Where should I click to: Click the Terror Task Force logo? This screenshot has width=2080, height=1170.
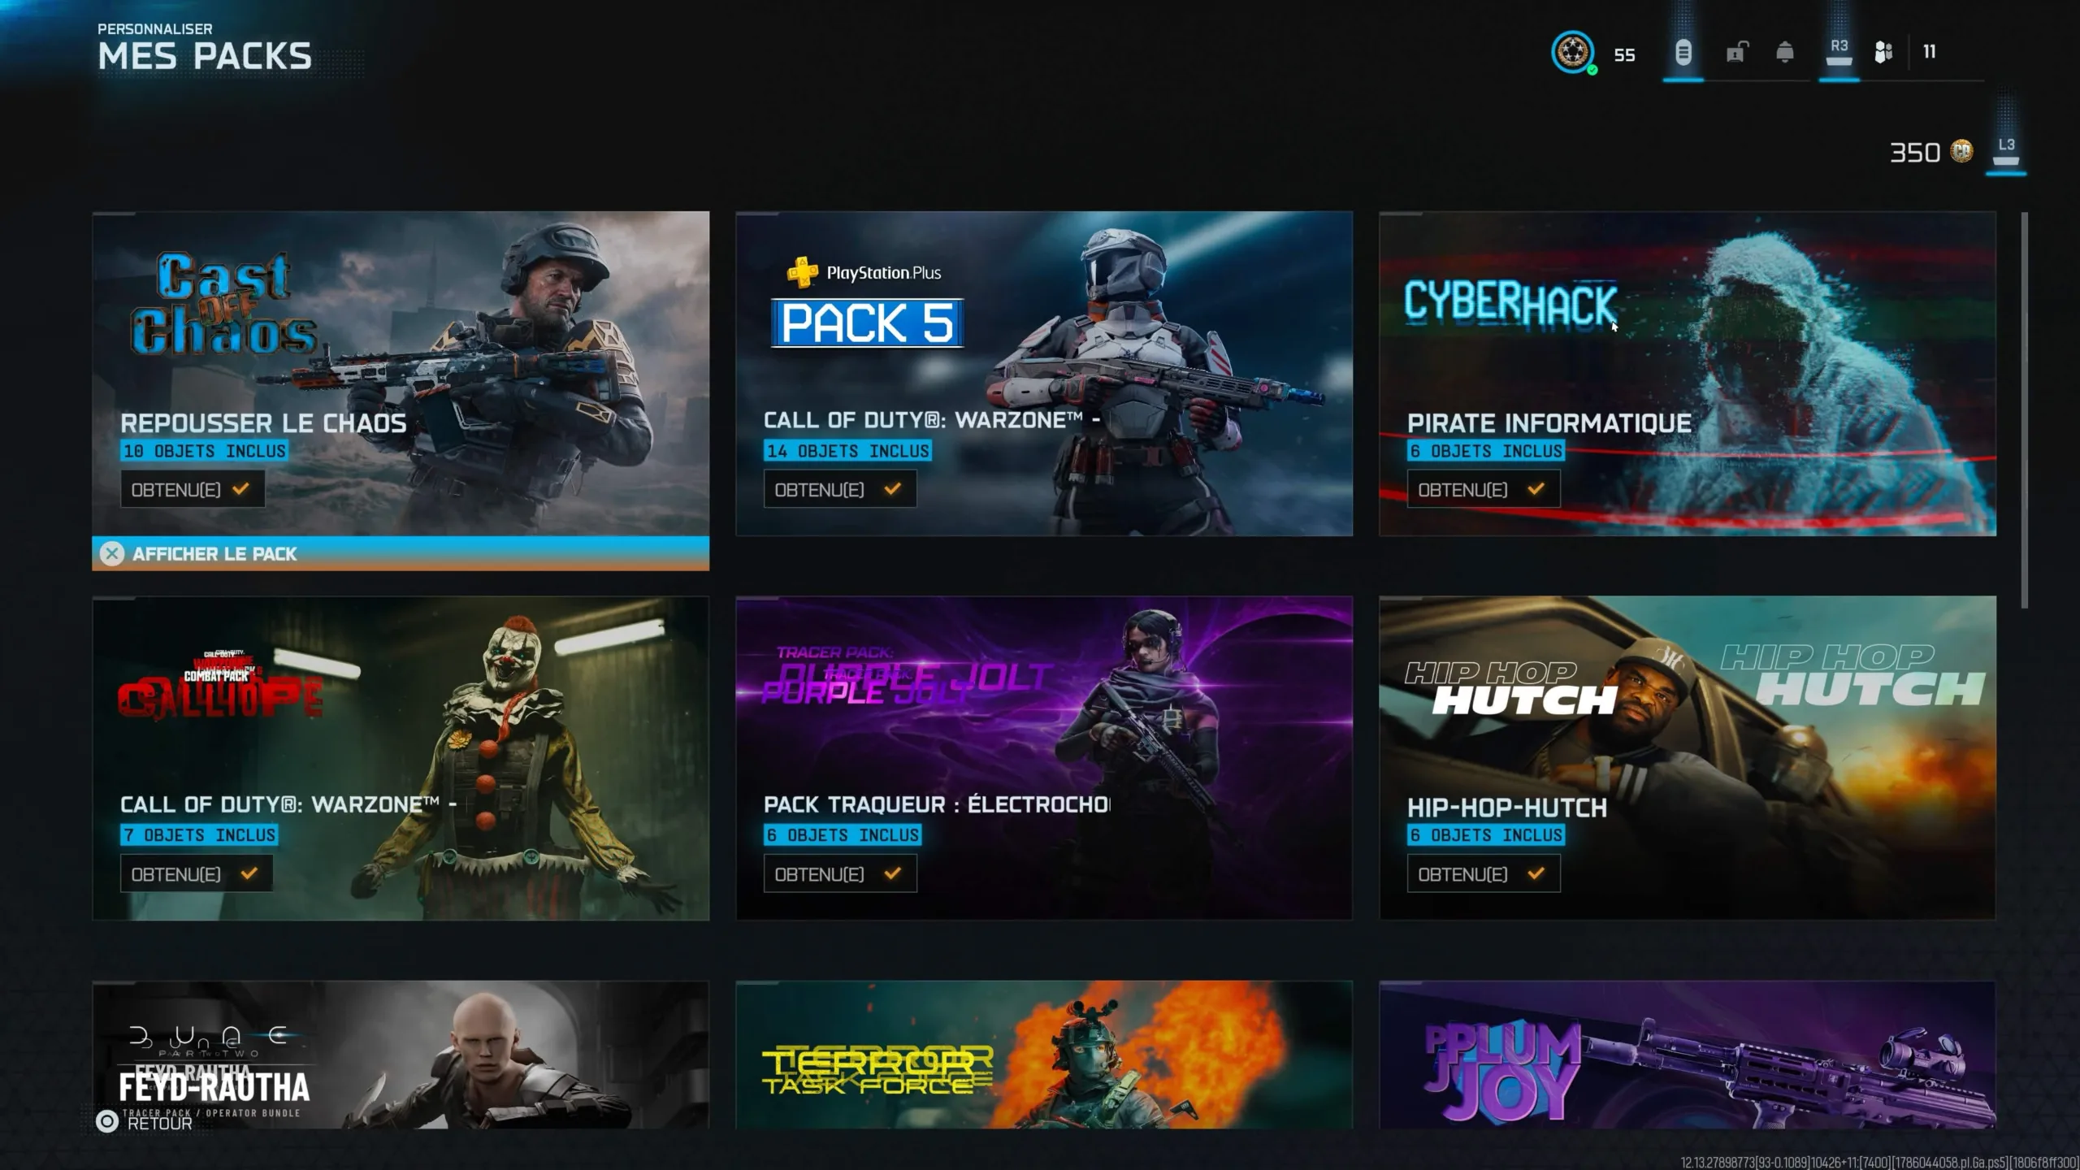click(x=877, y=1071)
